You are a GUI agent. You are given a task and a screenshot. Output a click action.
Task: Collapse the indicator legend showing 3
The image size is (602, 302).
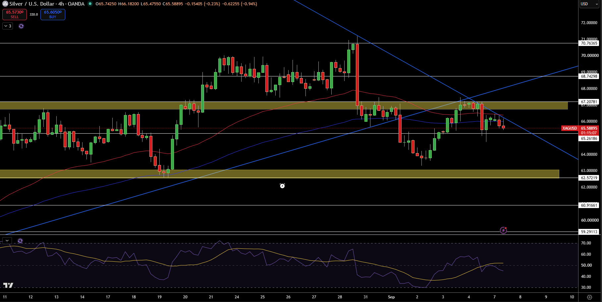click(x=8, y=26)
